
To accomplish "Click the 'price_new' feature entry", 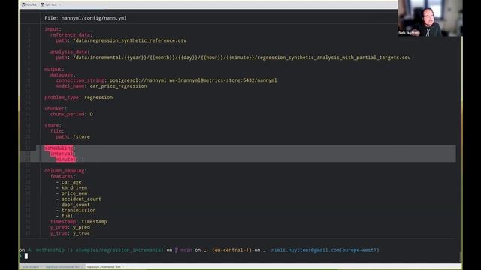I will 74,193.
